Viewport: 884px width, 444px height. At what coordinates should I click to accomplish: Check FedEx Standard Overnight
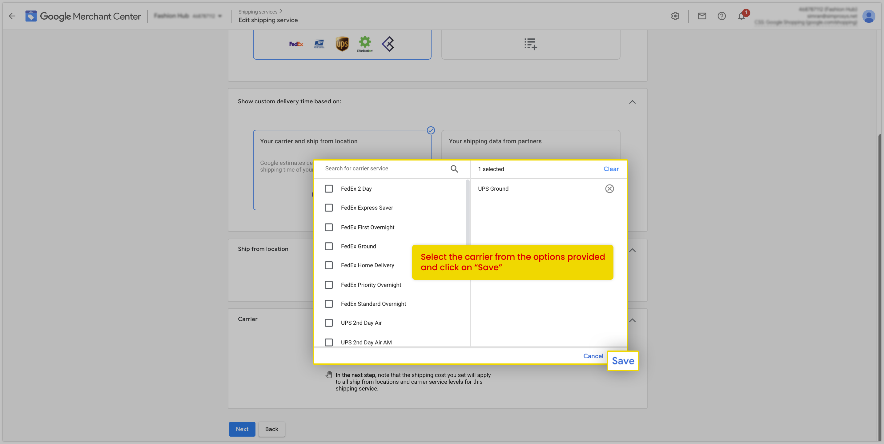click(x=329, y=304)
